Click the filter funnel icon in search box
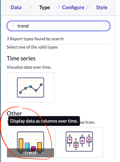 [13, 25]
